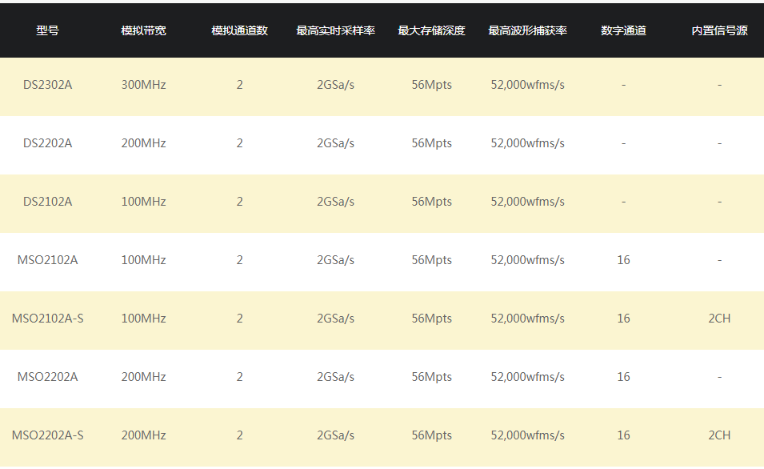Click the 最高波形捕获率 column header
764x469 pixels.
[527, 30]
